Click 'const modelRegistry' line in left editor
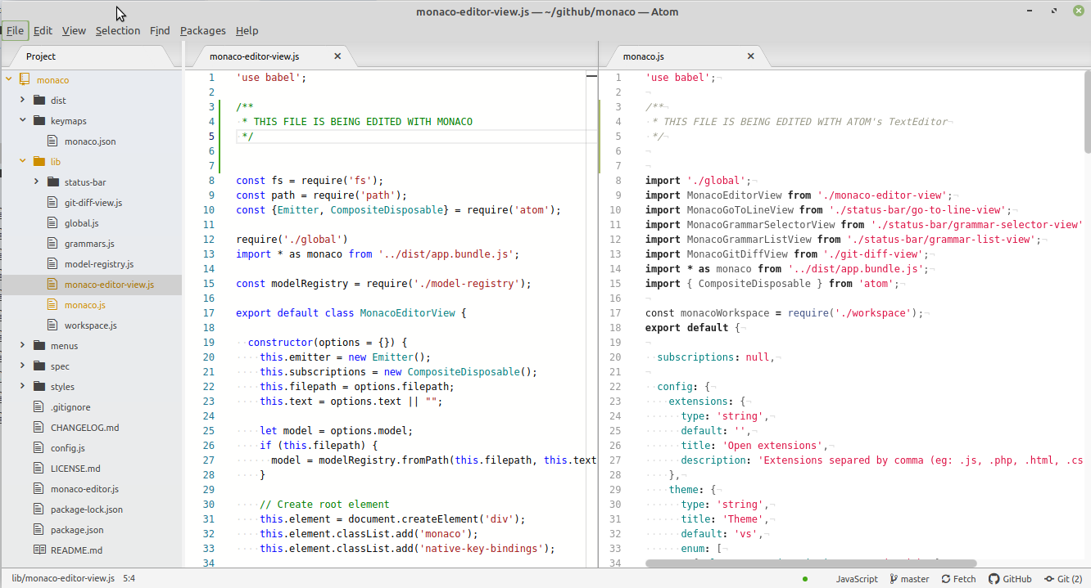Screen dimensions: 1091x588 (x=383, y=284)
